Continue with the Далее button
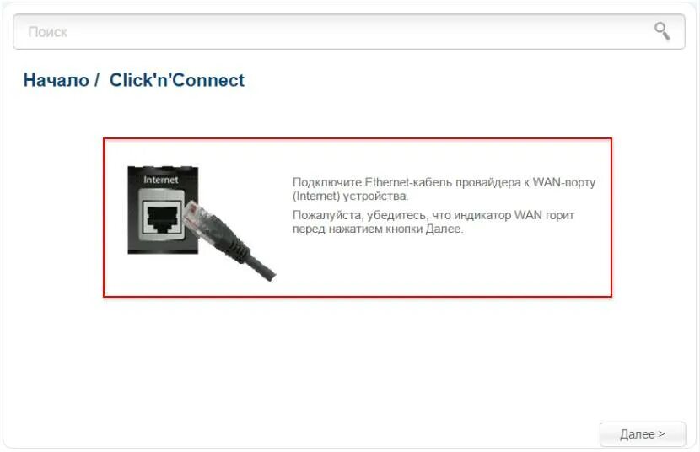700x452 pixels. pos(643,433)
